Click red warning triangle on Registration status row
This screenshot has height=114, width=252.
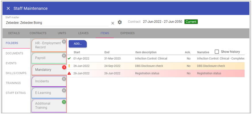pos(69,73)
